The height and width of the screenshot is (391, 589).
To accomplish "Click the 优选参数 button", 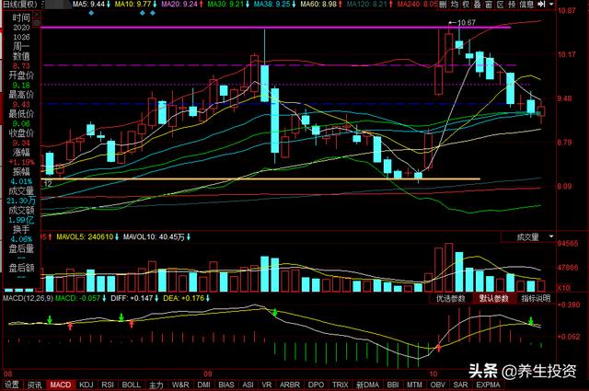I will pos(450,299).
